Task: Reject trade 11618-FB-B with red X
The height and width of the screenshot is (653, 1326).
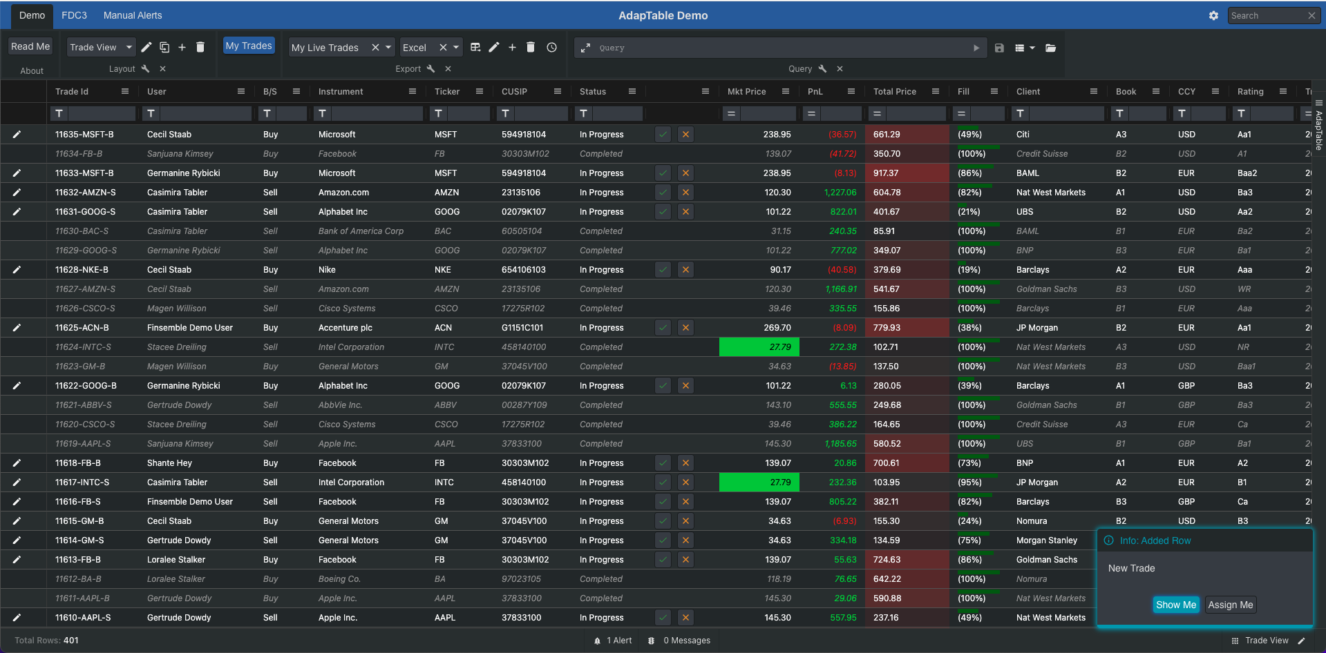Action: pos(685,462)
